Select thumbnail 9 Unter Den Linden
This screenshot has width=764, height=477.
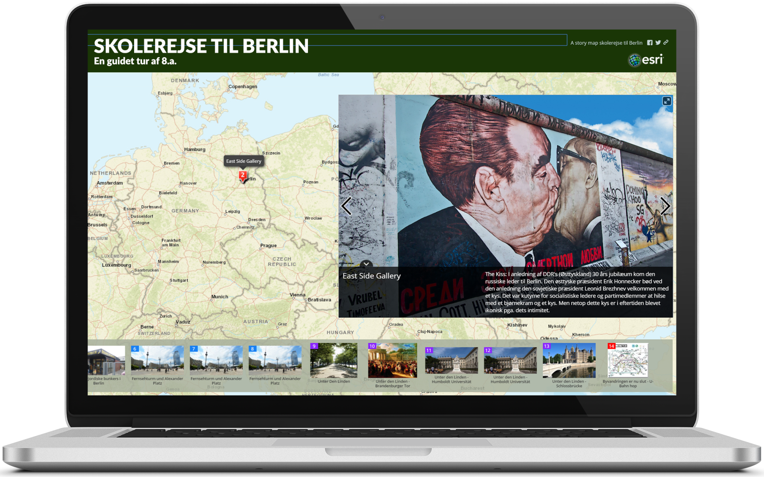pos(334,361)
